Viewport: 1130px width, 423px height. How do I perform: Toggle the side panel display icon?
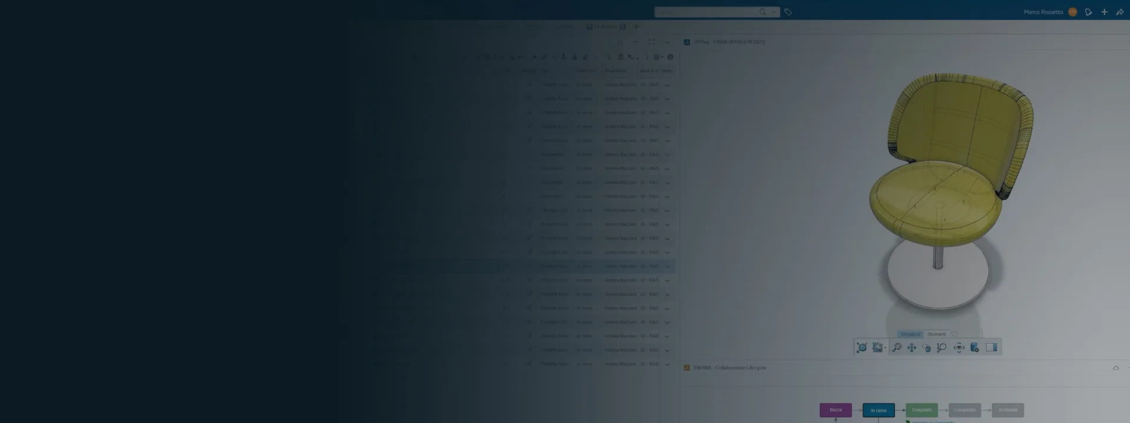click(x=991, y=348)
